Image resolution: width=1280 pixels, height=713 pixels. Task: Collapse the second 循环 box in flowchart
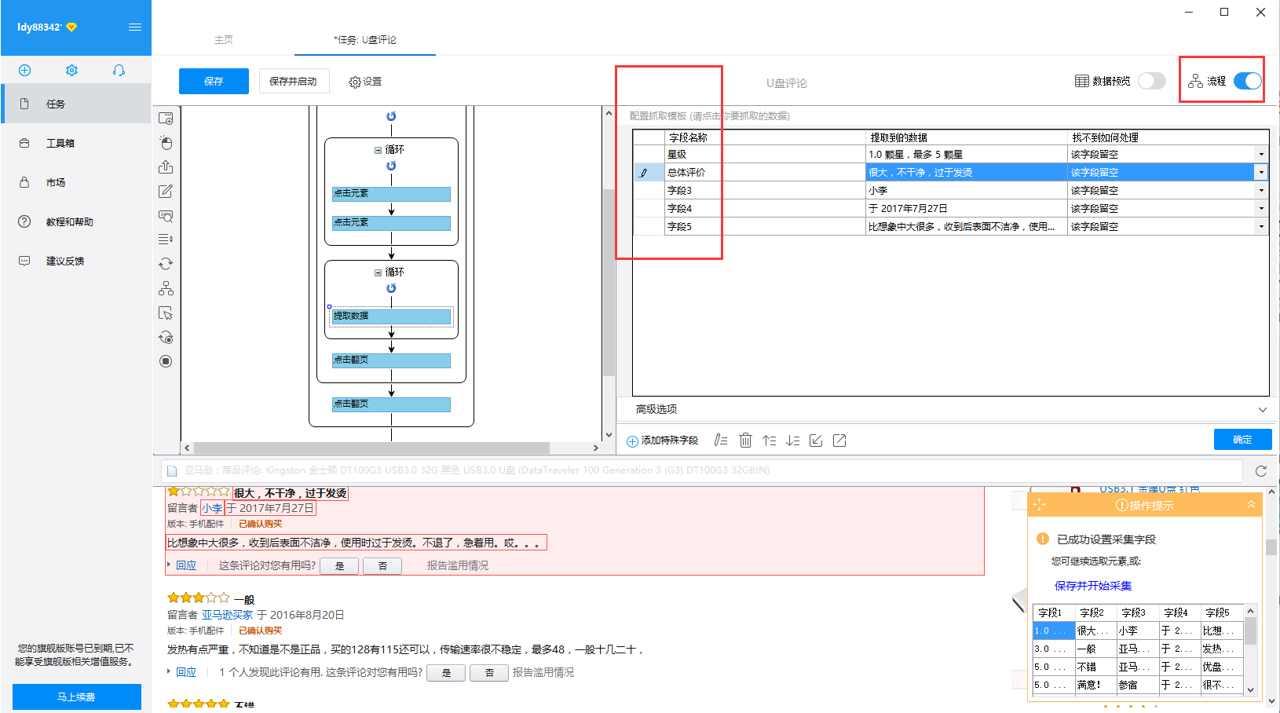click(x=378, y=272)
